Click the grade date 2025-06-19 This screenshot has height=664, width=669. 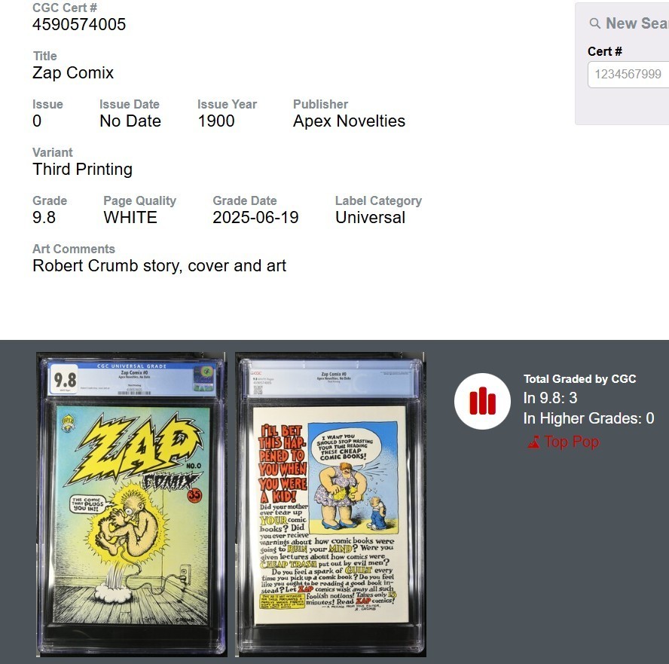pyautogui.click(x=255, y=218)
